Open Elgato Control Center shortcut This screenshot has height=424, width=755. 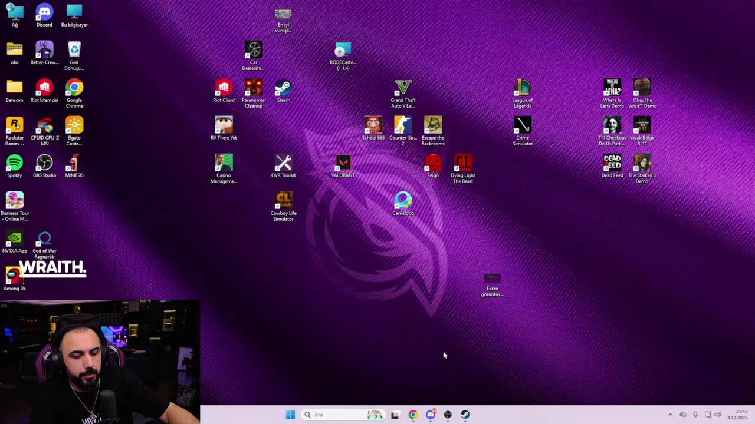coord(74,131)
